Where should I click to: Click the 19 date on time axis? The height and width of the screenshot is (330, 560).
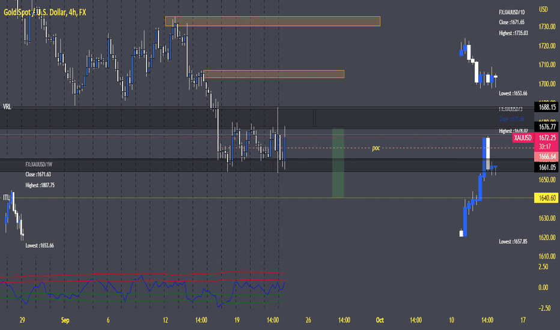pyautogui.click(x=237, y=320)
